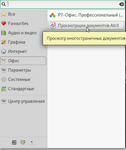The height and width of the screenshot is (150, 126).
Task: Open the Аудио и видео category
Action: point(23,33)
